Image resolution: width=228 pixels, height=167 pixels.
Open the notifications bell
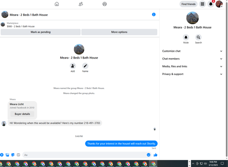point(211,4)
